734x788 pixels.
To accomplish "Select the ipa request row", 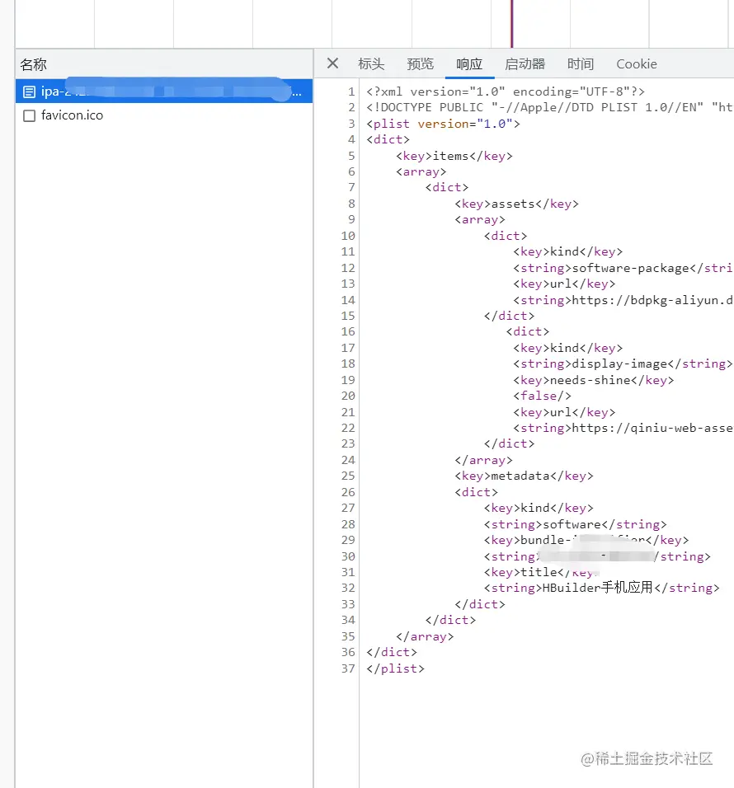I will point(164,91).
